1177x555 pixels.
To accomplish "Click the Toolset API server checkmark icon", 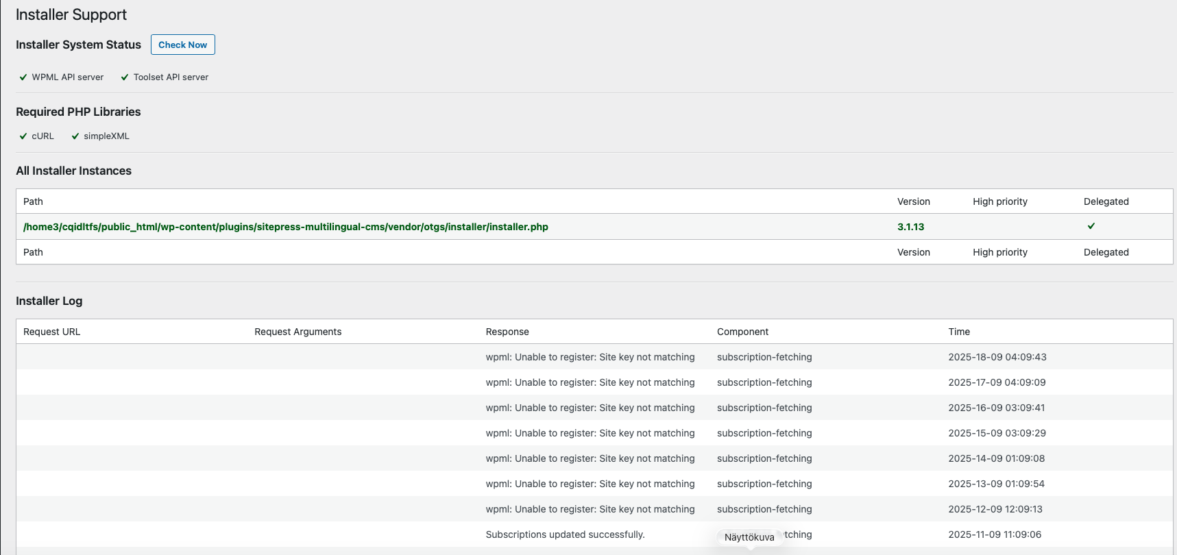I will click(125, 77).
